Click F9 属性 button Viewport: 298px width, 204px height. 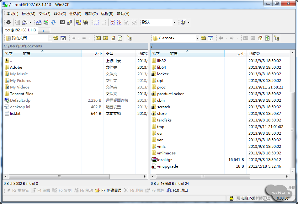point(155,190)
